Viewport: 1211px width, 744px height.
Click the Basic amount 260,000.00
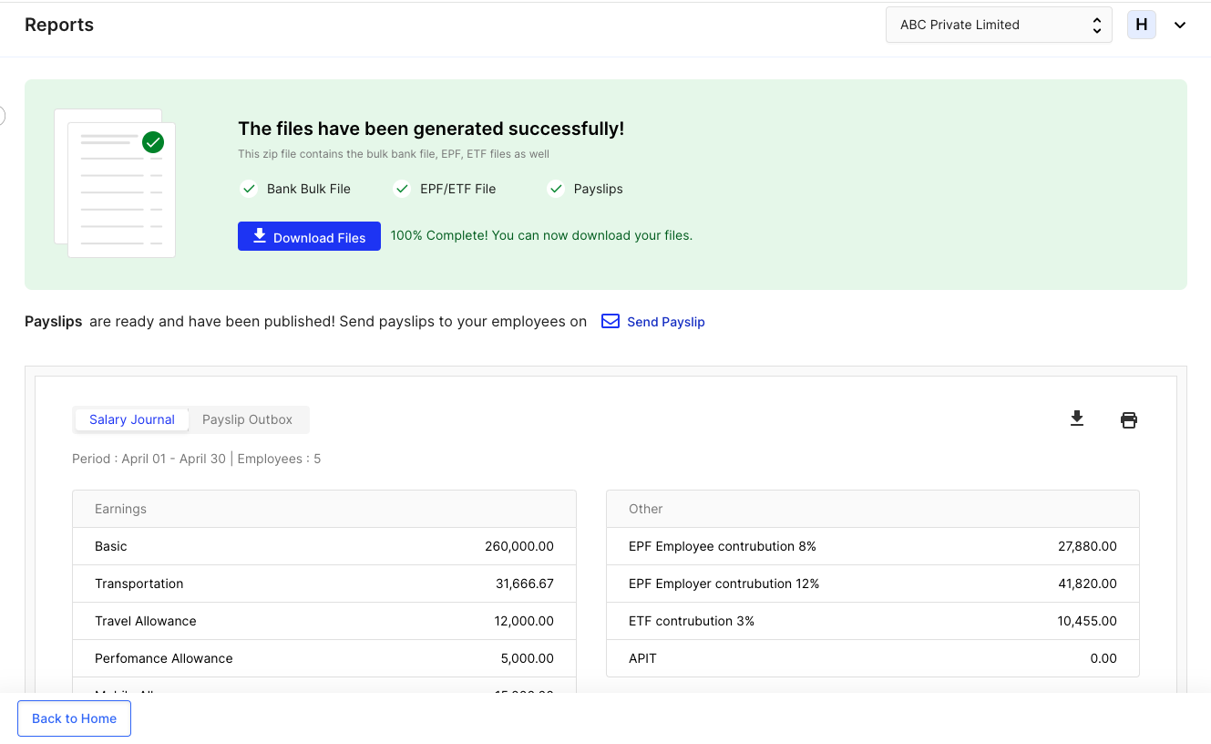click(519, 546)
